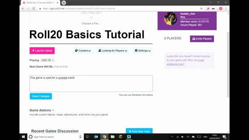Open the Chrome profile avatar icon

pos(221,9)
